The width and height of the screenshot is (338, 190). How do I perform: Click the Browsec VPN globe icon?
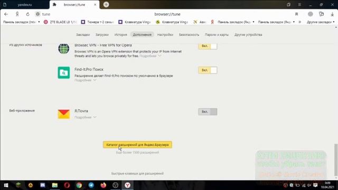tap(63, 49)
